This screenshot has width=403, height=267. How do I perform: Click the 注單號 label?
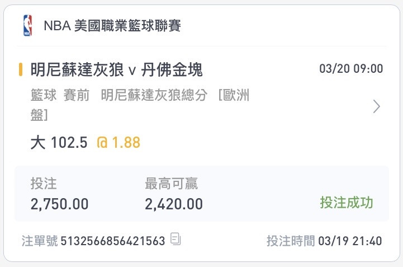click(40, 241)
